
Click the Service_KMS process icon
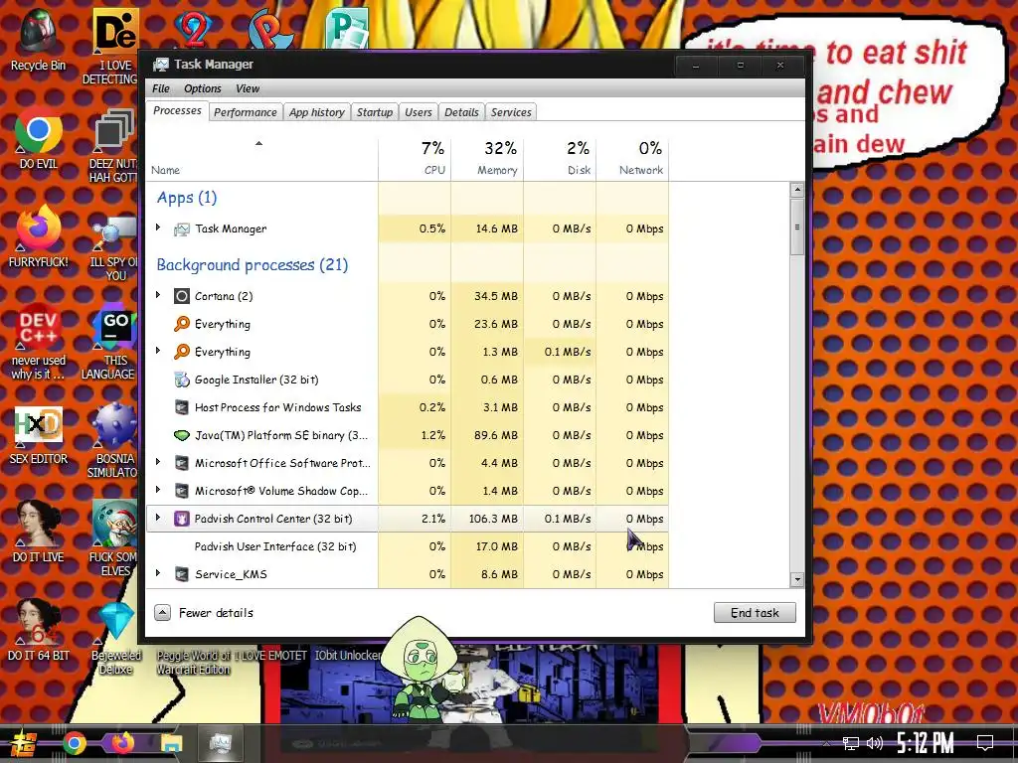182,574
